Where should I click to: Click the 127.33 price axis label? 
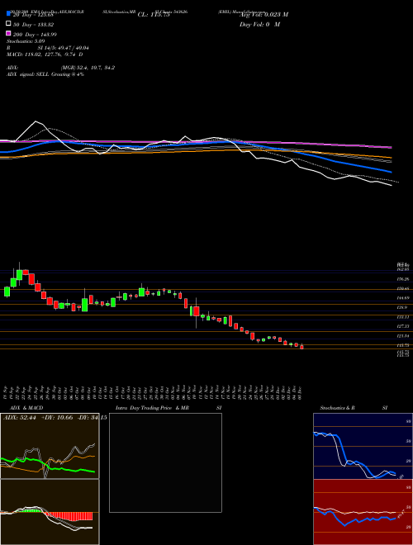[x=404, y=326]
